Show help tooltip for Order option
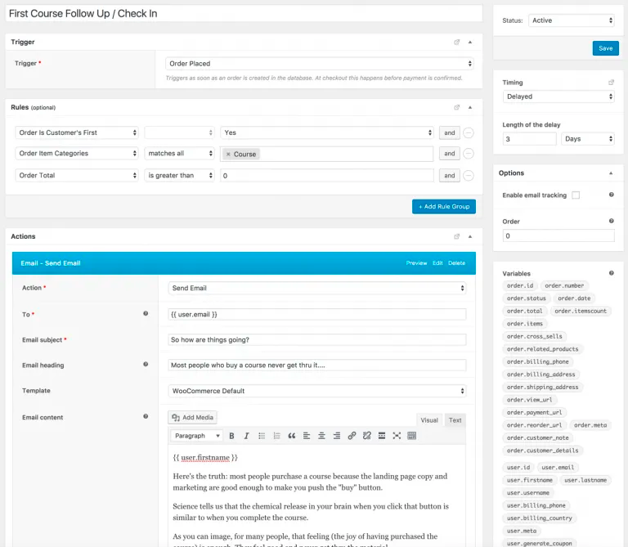Viewport: 628px width, 547px height. coord(611,221)
